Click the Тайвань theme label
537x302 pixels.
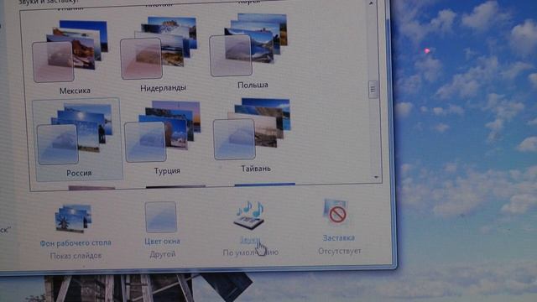pos(256,169)
